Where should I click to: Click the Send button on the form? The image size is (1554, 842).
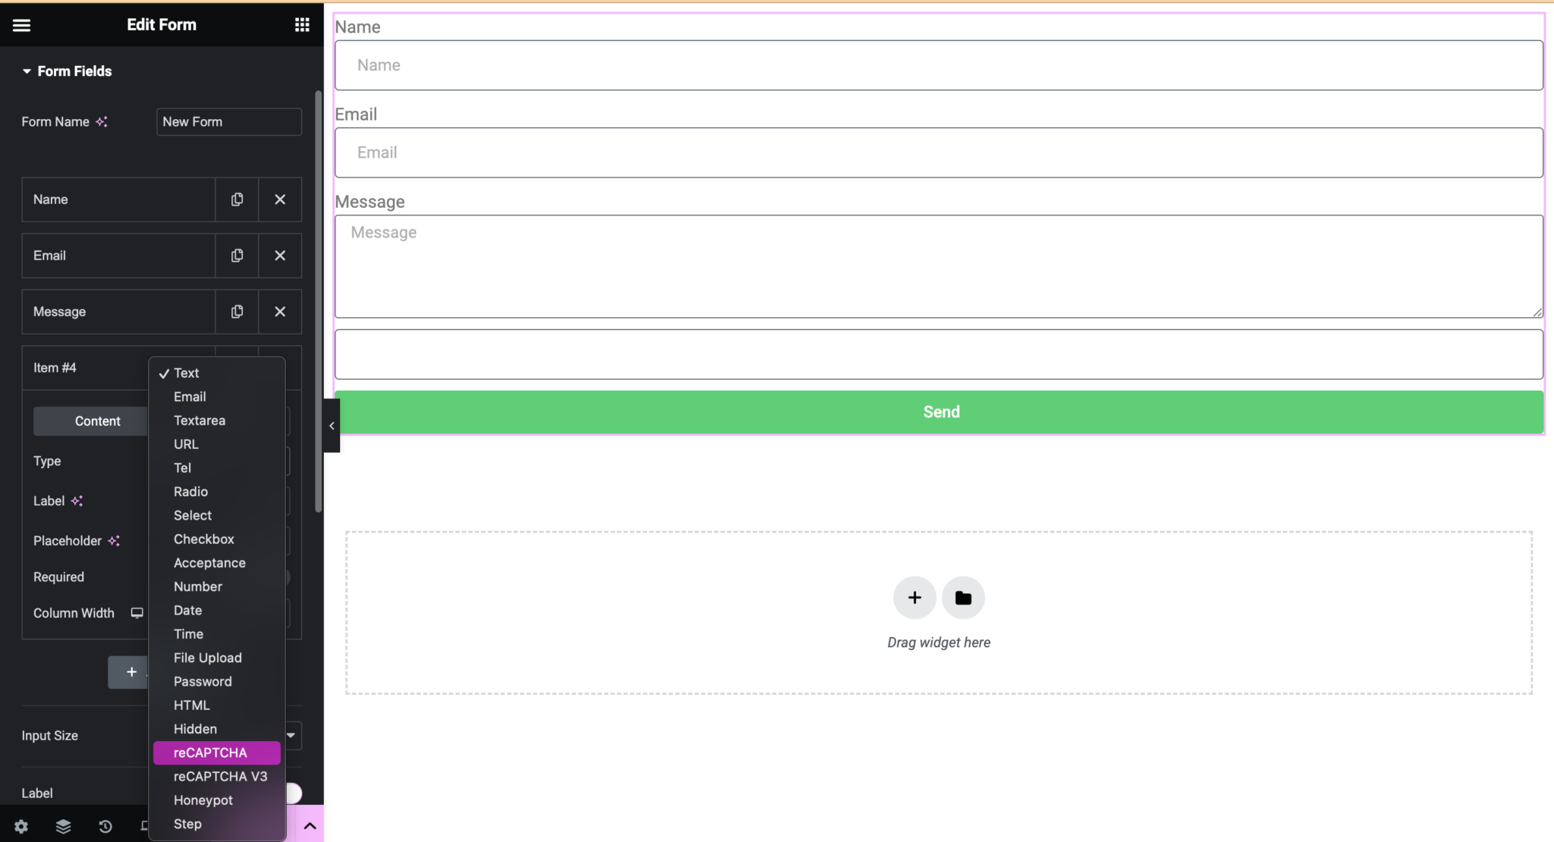(940, 412)
